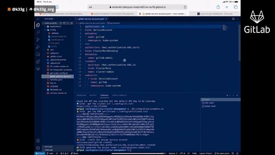Split the editor with the layout icon
This screenshot has width=275, height=155.
pyautogui.click(x=233, y=19)
